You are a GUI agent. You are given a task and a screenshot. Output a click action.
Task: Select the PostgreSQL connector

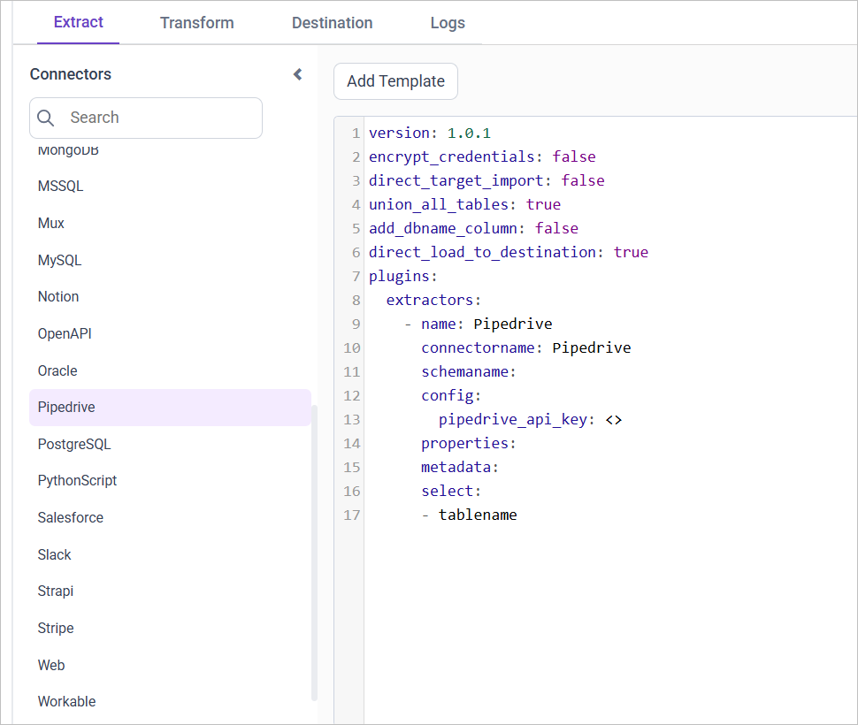tap(71, 443)
